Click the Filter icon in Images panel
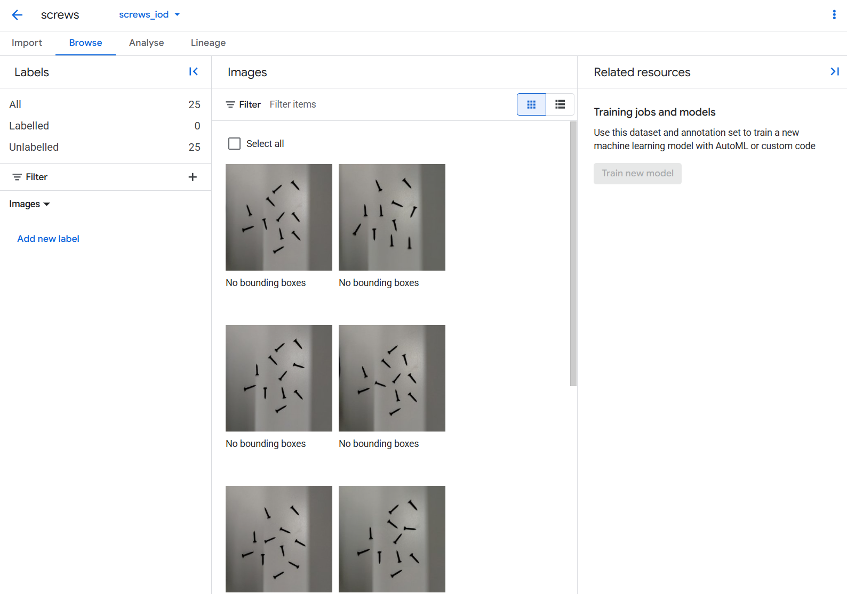This screenshot has width=847, height=594. pos(230,104)
